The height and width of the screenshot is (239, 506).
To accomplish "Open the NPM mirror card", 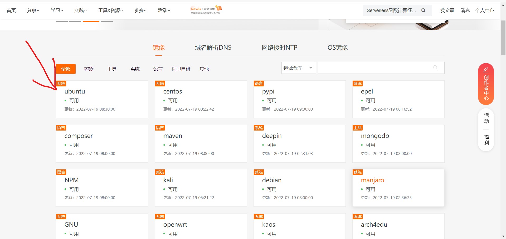I will click(102, 188).
